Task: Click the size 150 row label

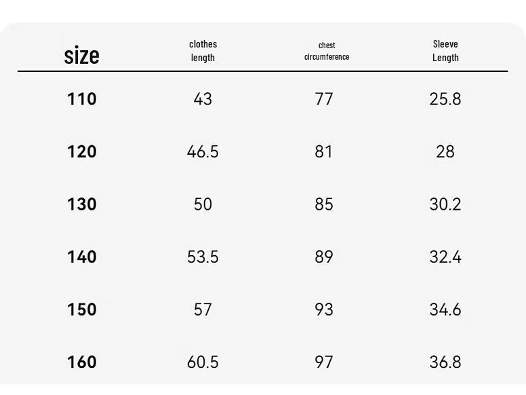Action: click(82, 309)
